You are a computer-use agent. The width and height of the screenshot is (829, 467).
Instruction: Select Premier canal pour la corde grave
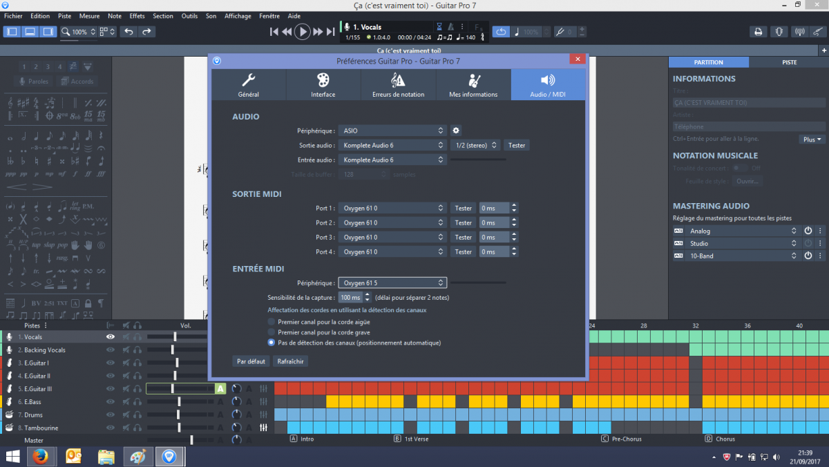click(271, 332)
